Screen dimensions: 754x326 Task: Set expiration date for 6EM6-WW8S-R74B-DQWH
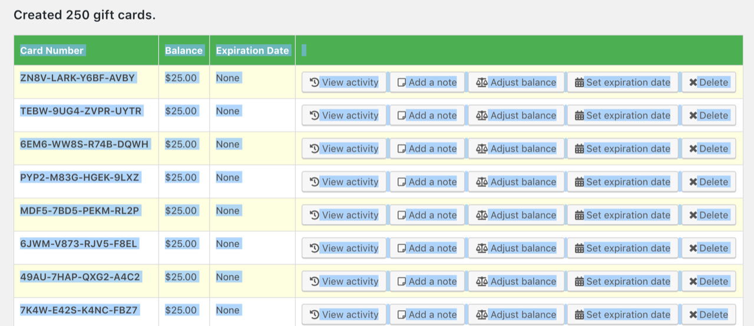(x=623, y=149)
